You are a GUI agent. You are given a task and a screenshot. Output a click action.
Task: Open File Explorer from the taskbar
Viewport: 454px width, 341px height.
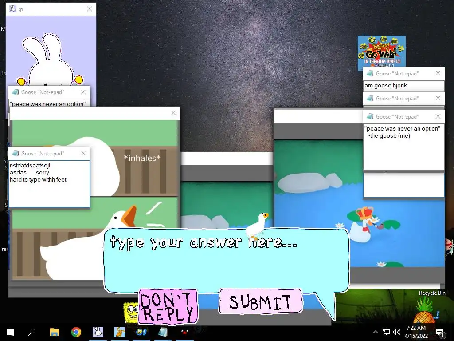coord(54,332)
